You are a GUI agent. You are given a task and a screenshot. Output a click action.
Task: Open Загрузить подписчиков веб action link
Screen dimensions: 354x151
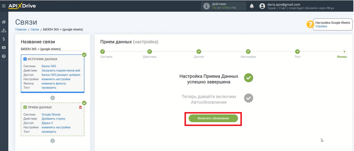61,70
